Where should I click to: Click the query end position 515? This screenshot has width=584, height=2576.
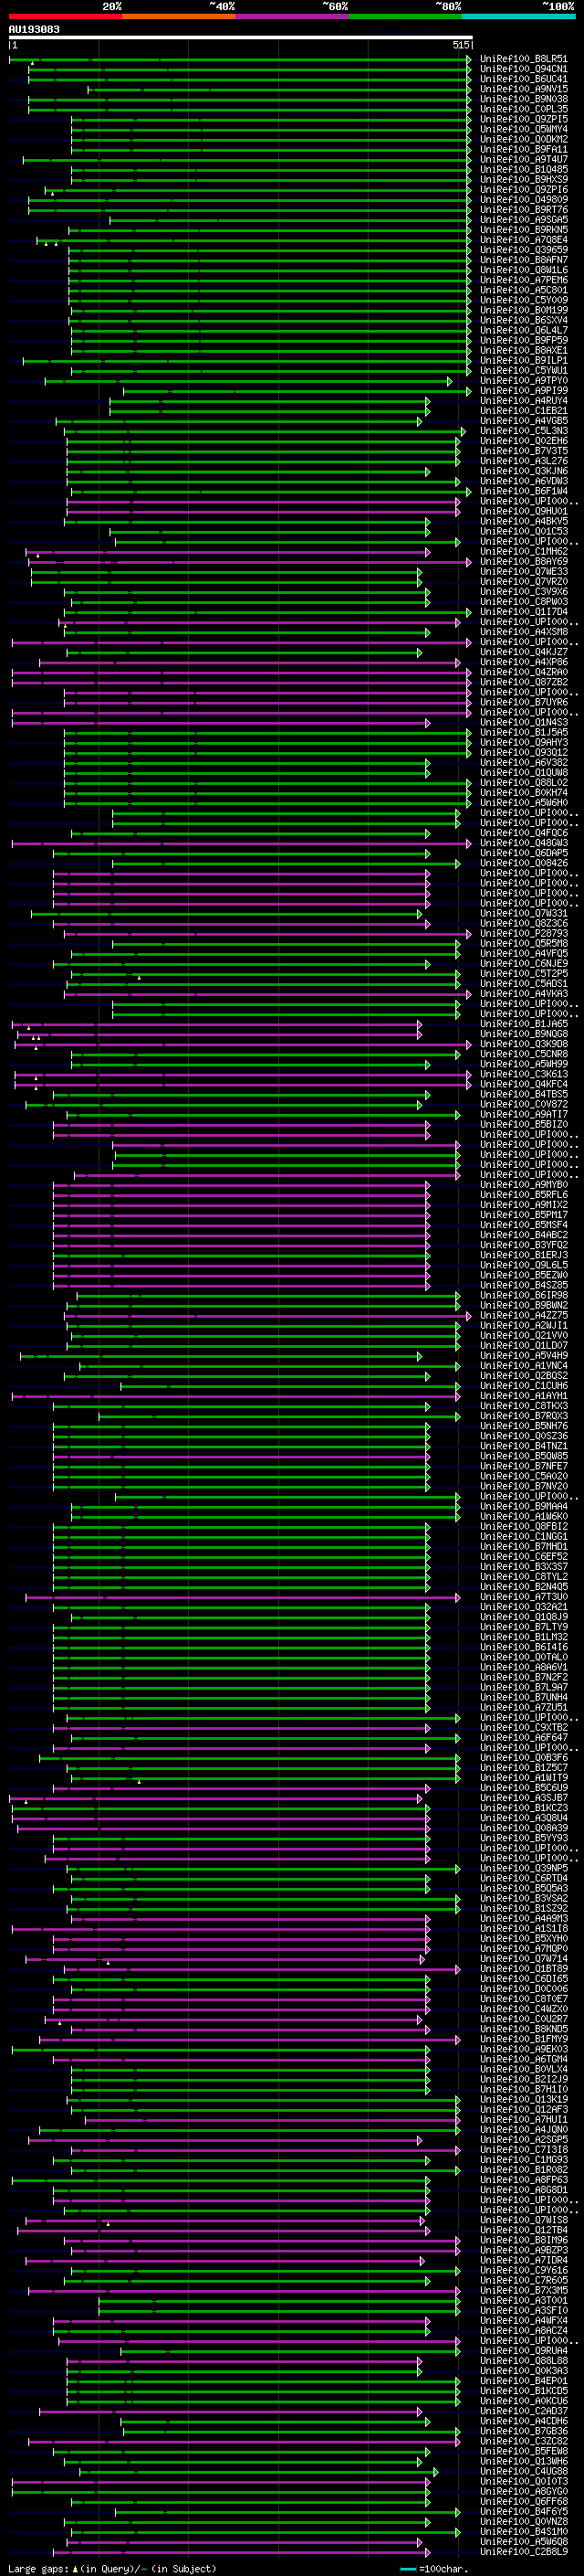pyautogui.click(x=460, y=45)
